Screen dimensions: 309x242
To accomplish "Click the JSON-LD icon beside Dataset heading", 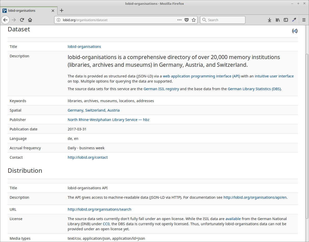I will pyautogui.click(x=294, y=31).
